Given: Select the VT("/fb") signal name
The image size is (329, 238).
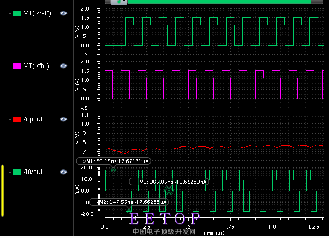Looking at the screenshot, I should pos(36,66).
